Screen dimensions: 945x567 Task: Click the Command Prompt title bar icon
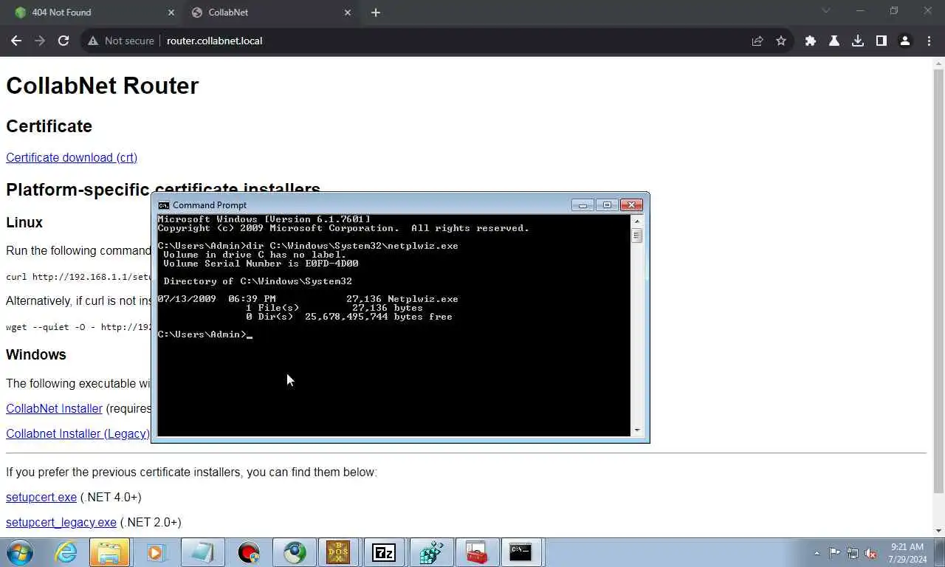(x=164, y=205)
